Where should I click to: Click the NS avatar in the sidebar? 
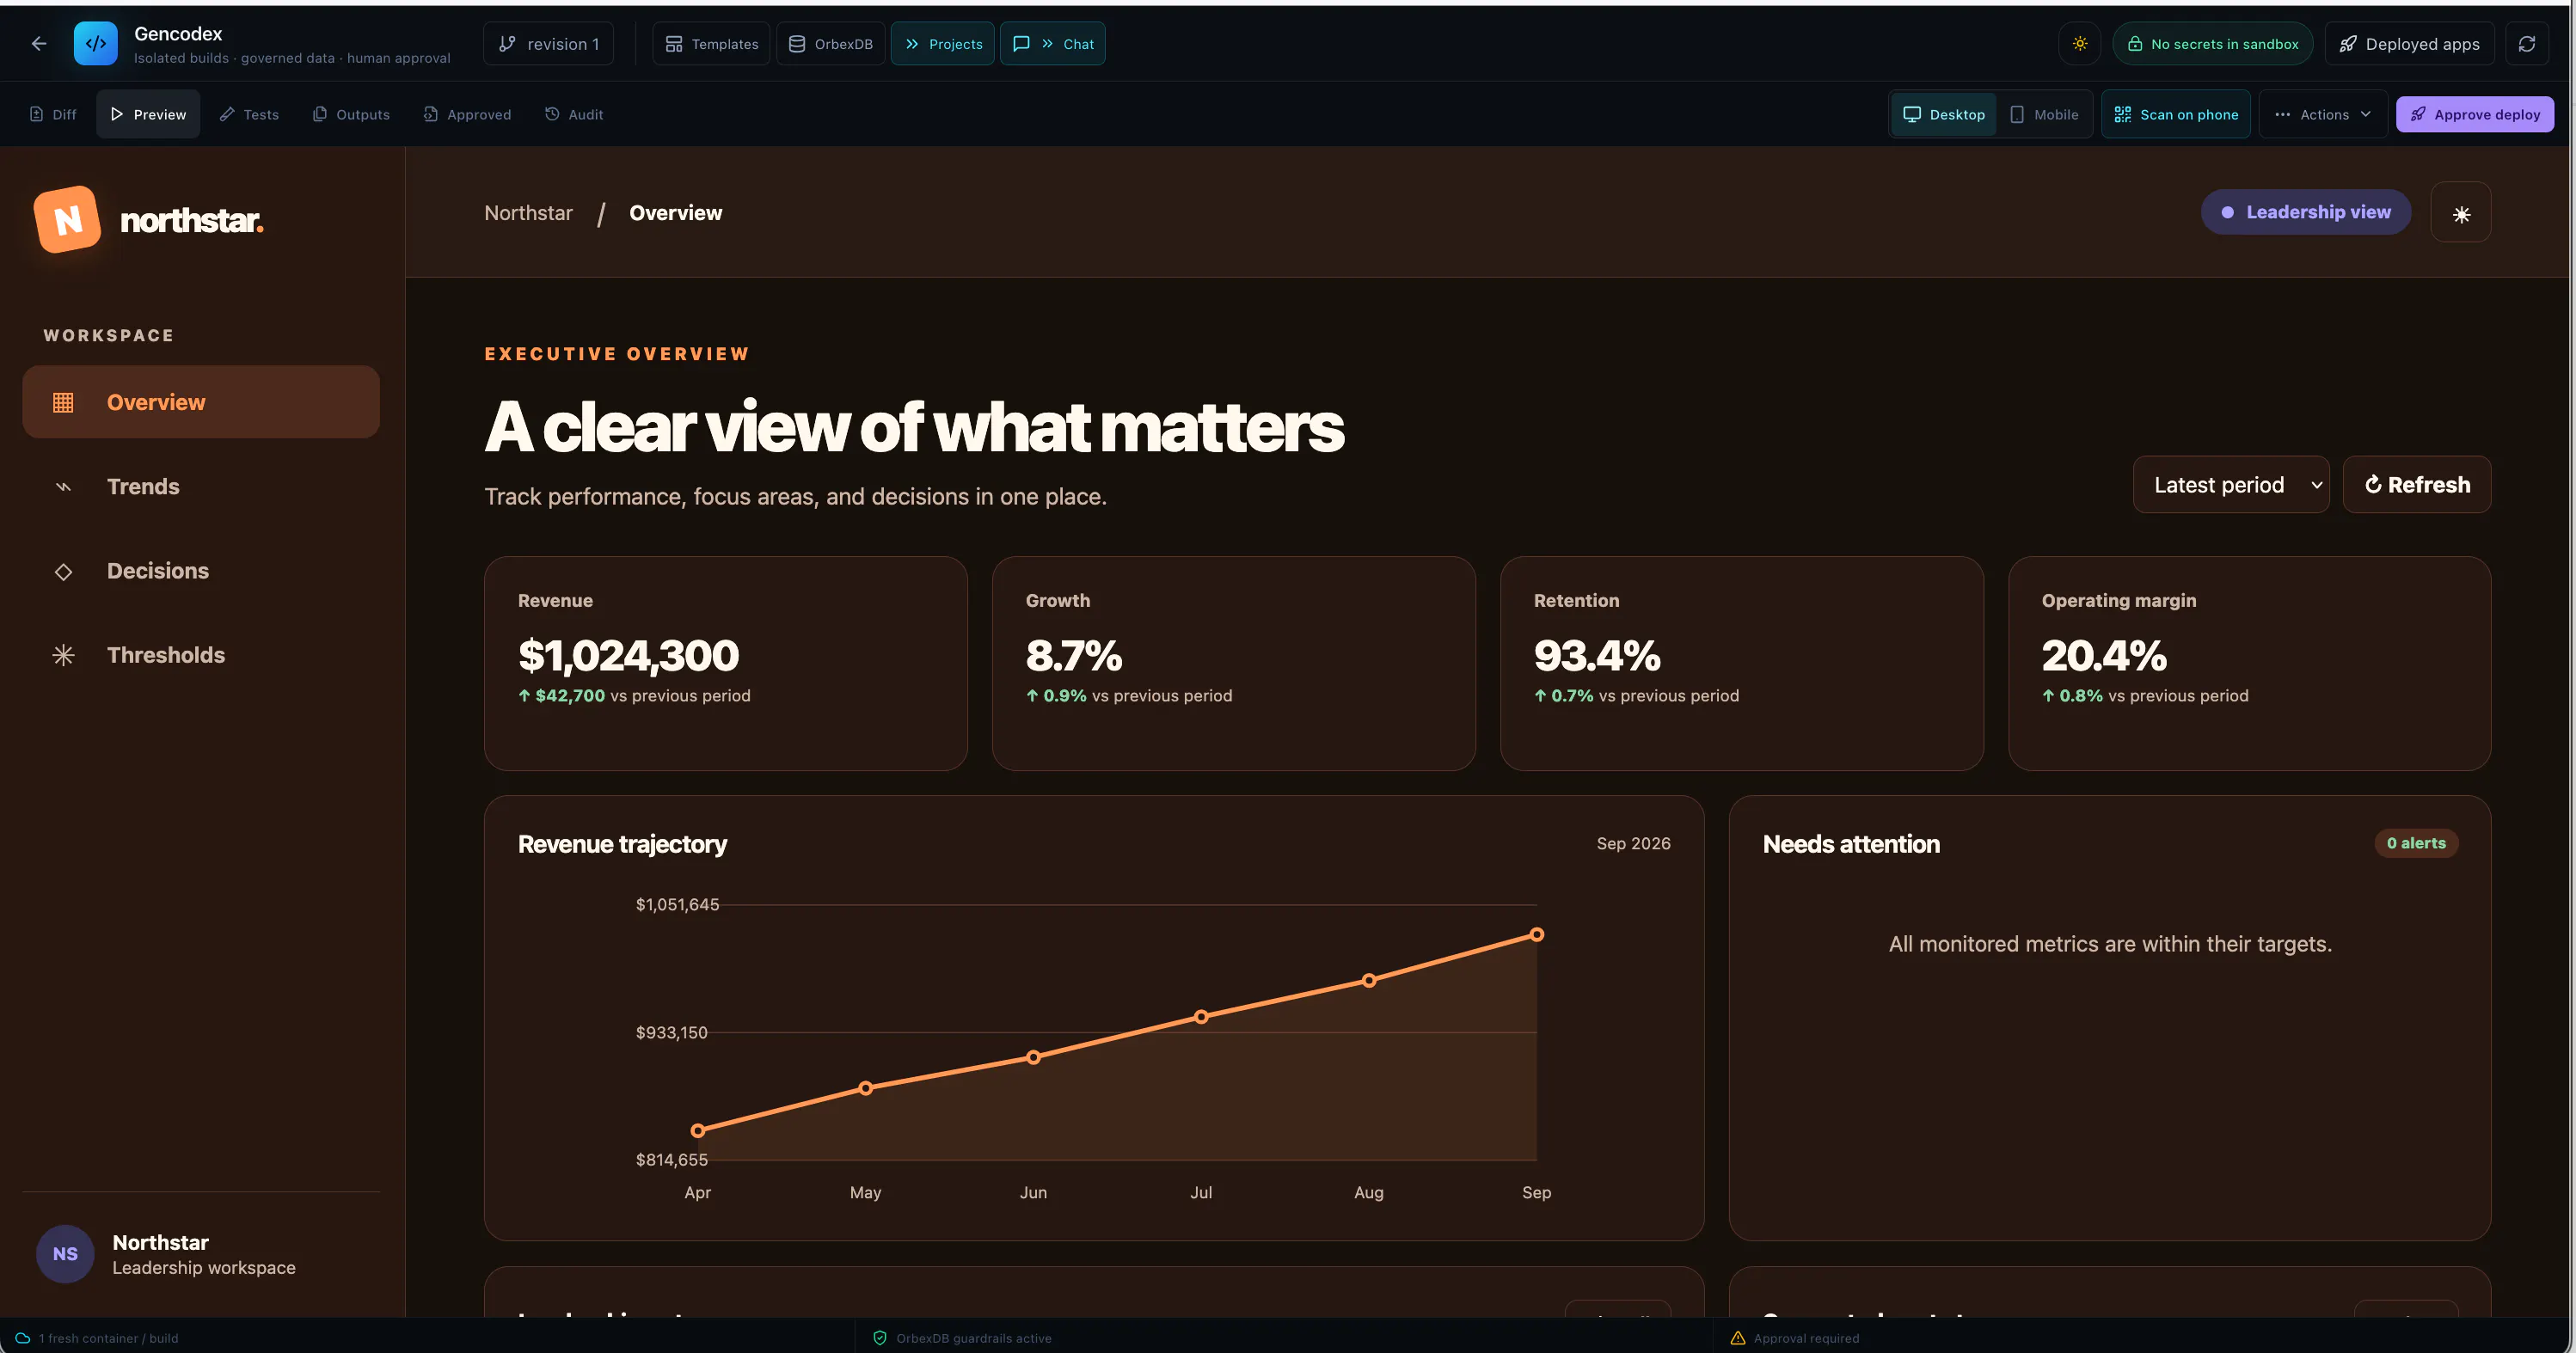tap(65, 1254)
